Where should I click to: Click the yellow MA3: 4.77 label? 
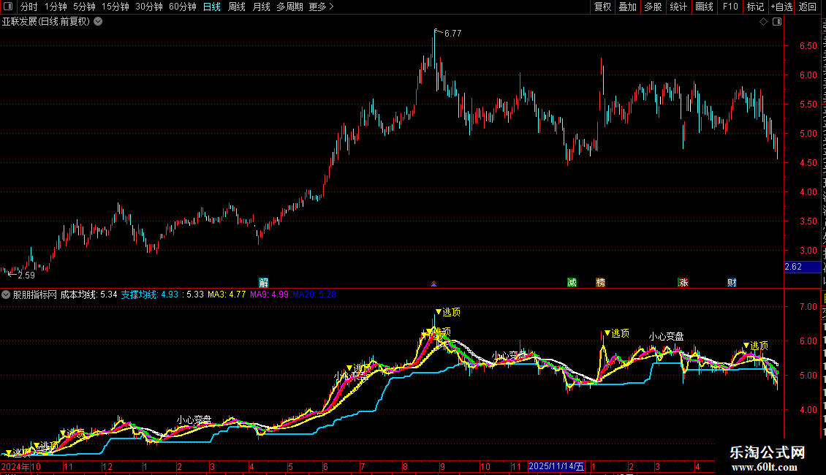[227, 295]
